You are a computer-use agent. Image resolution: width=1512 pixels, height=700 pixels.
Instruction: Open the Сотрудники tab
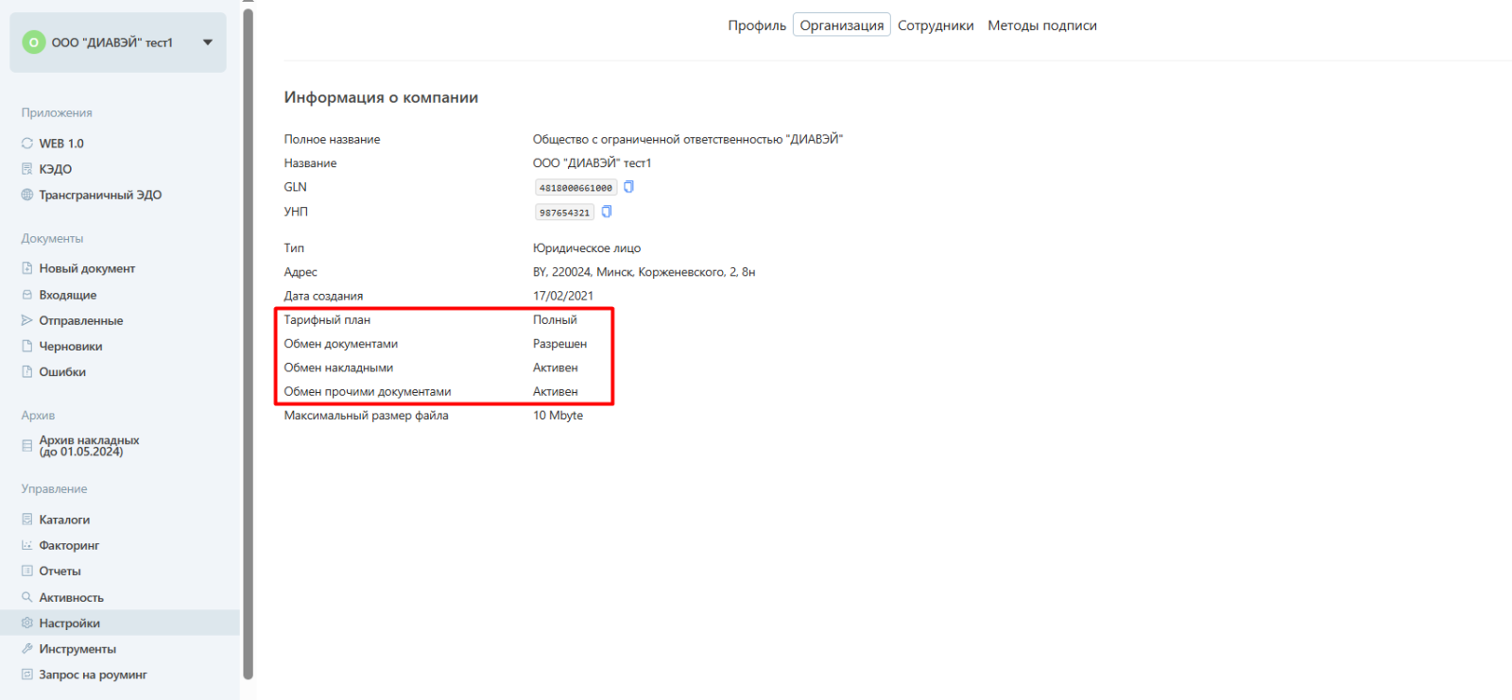936,26
